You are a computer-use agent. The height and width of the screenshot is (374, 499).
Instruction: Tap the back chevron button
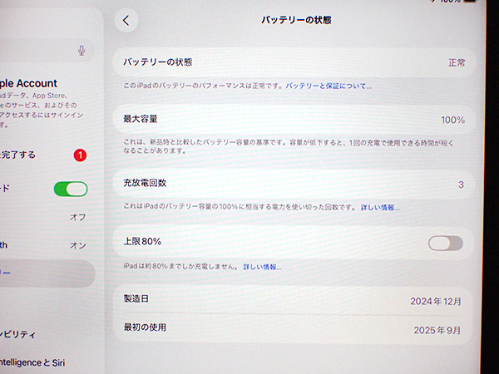click(x=126, y=21)
